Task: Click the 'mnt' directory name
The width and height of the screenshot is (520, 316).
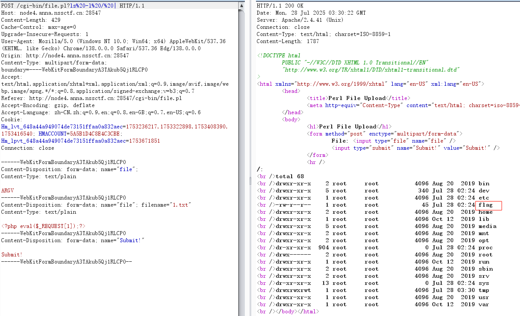Action: pos(484,233)
